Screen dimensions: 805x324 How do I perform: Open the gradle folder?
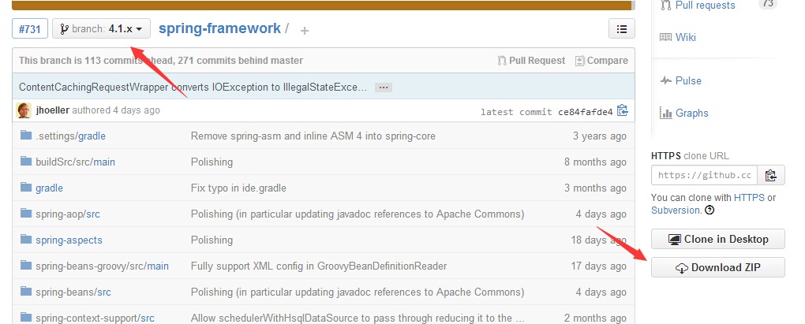click(x=49, y=188)
